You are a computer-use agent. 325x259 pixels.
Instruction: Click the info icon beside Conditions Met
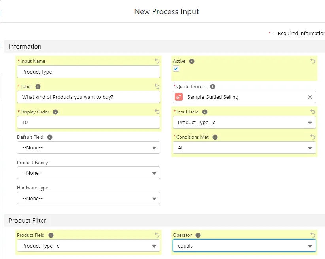pyautogui.click(x=215, y=137)
